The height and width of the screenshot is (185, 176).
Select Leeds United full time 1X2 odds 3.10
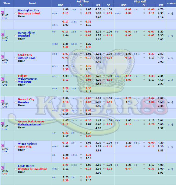[98, 165]
